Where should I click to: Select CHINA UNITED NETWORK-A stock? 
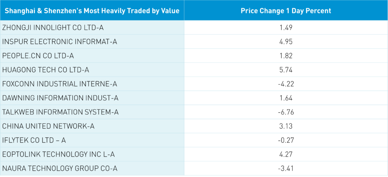[x=48, y=126]
